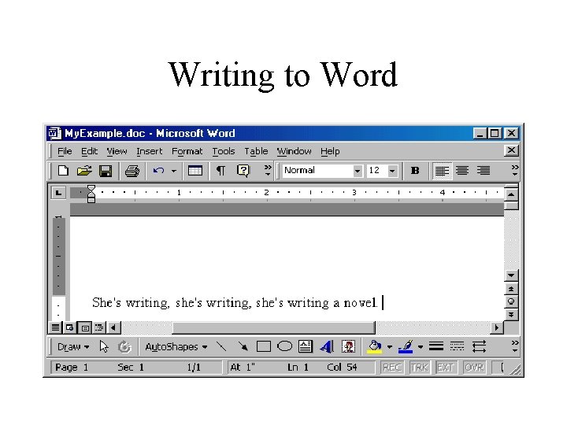This screenshot has height=425, width=567.
Task: Select the Arrow drawing tool
Action: coord(243,346)
